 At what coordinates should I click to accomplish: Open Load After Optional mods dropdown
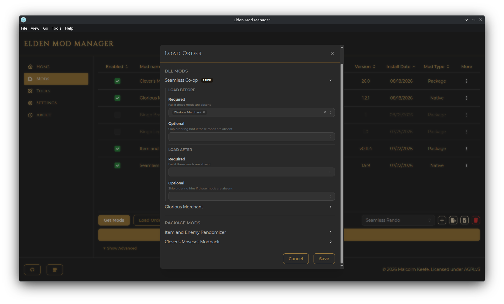tap(252, 196)
